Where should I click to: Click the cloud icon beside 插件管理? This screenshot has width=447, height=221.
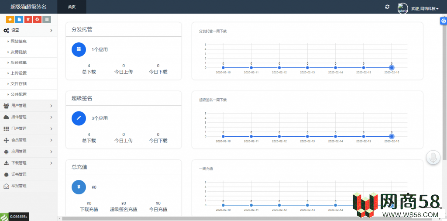point(6,117)
